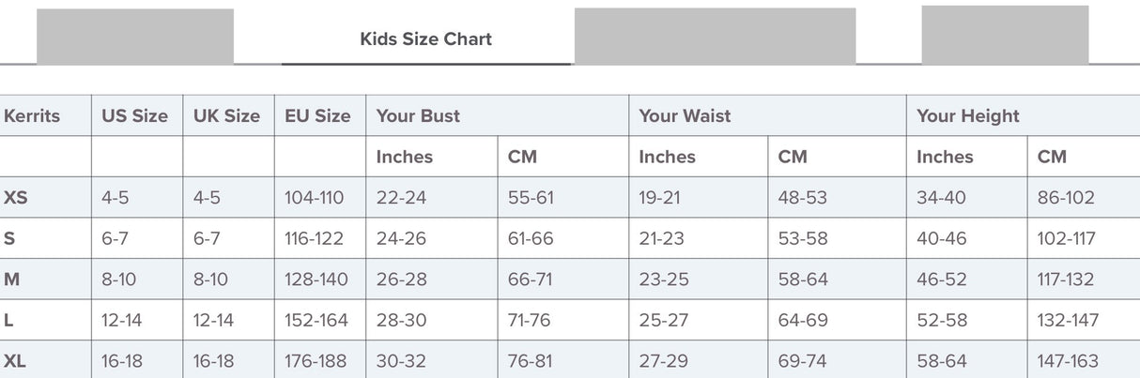Screen dimensions: 1140x378
Task: Click the EU size 176-188 cell
Action: click(x=316, y=361)
